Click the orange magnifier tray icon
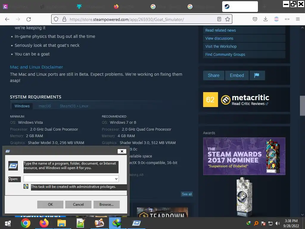The width and height of the screenshot is (305, 229). pyautogui.click(x=256, y=223)
